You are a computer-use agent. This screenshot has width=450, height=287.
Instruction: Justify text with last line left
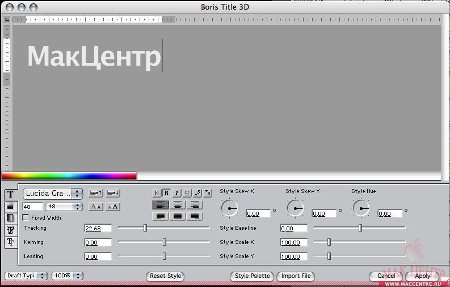tap(161, 216)
